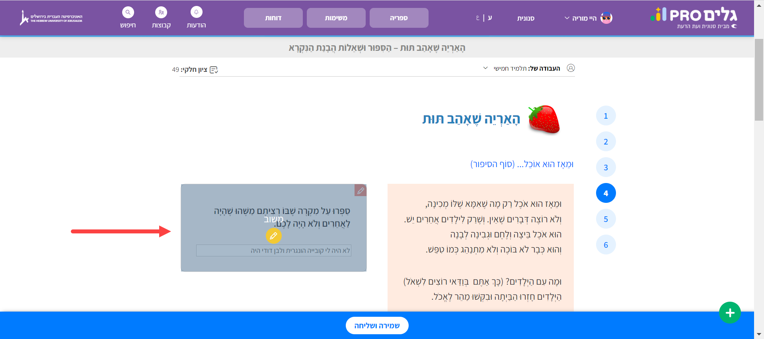Click the yellow pencil feedback icon
Image resolution: width=764 pixels, height=339 pixels.
(274, 236)
